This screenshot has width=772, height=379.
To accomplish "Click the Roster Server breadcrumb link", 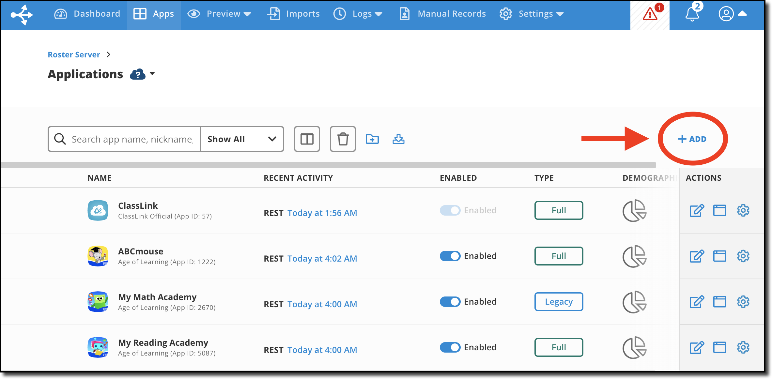I will click(x=74, y=54).
